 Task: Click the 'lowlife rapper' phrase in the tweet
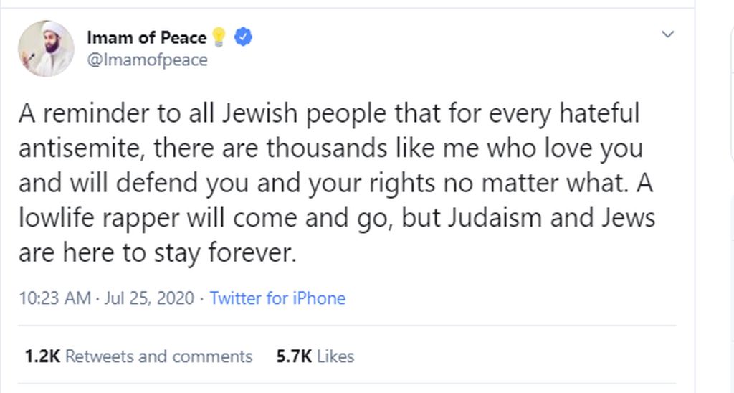tap(99, 218)
